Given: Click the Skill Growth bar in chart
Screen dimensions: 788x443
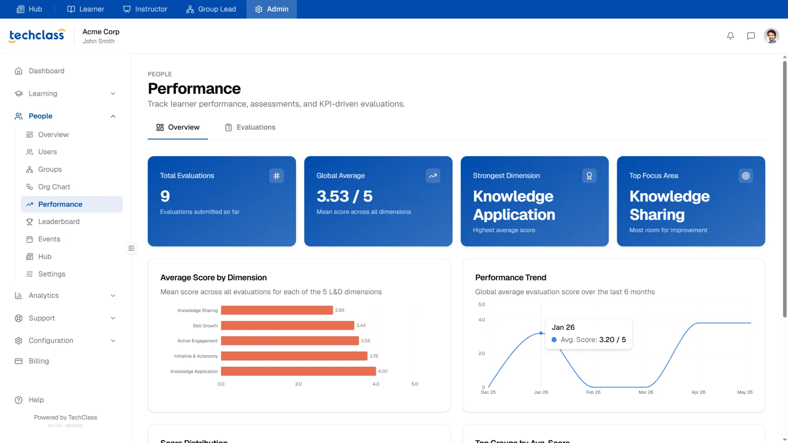Looking at the screenshot, I should pyautogui.click(x=287, y=326).
